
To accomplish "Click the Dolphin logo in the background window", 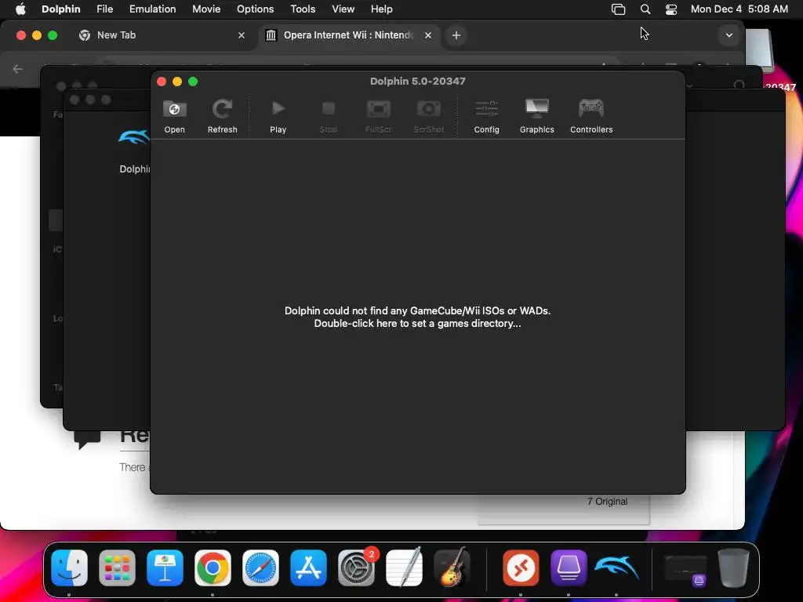I will 134,137.
